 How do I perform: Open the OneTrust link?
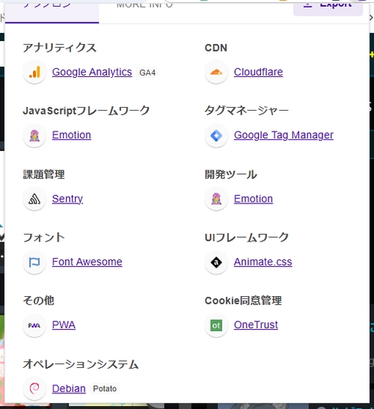click(x=256, y=325)
